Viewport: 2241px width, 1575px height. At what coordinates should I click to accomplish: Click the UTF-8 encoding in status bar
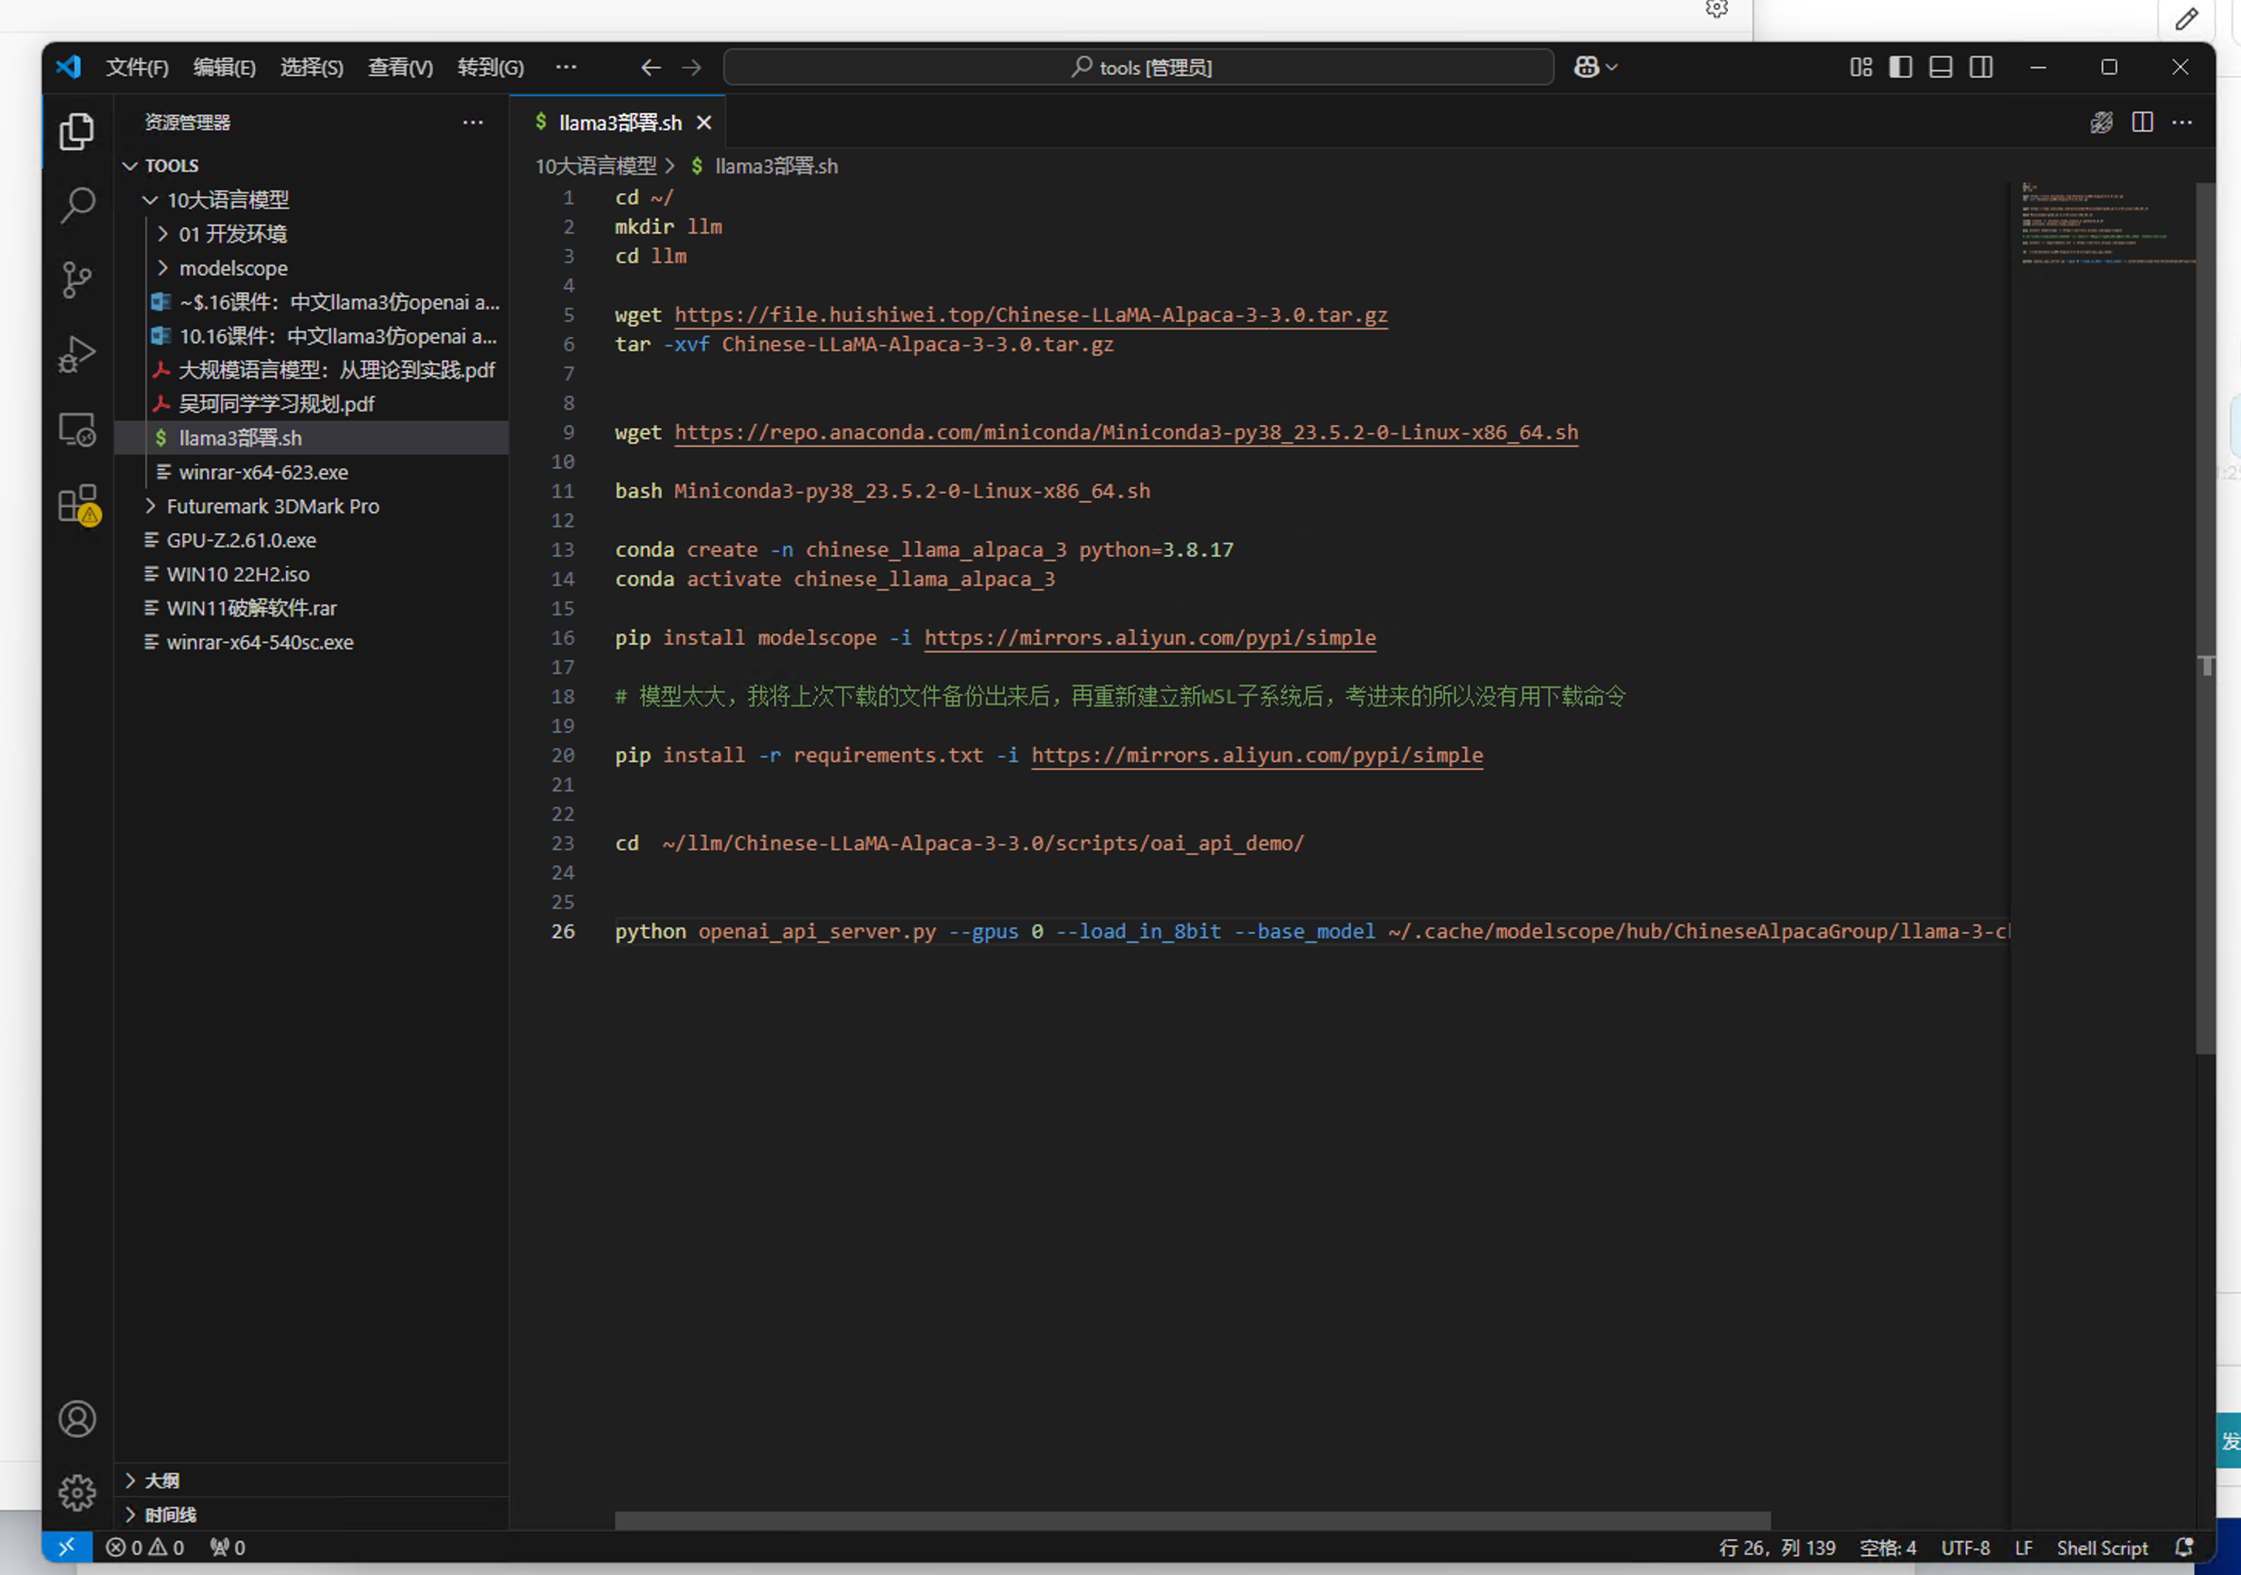click(x=1965, y=1548)
